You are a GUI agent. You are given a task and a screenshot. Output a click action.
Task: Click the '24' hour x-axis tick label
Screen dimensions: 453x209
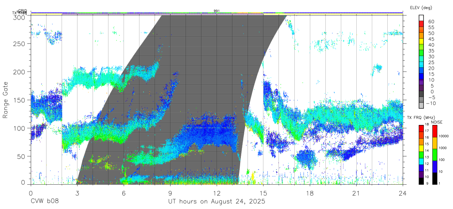[x=403, y=193]
